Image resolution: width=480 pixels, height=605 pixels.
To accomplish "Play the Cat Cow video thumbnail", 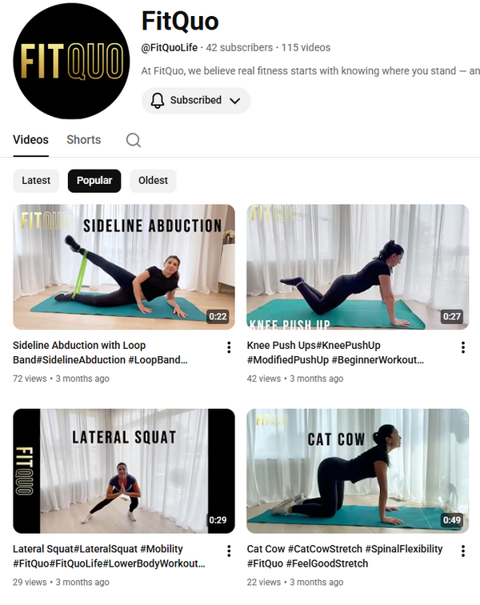I will pyautogui.click(x=358, y=471).
